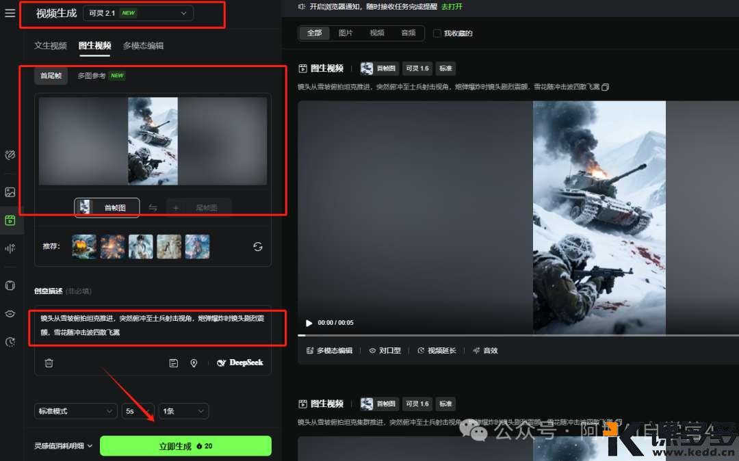The width and height of the screenshot is (739, 461).
Task: Filter results by 音频
Action: tap(408, 33)
